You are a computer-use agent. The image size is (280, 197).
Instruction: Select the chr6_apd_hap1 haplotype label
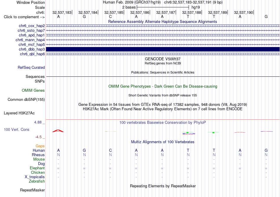click(x=32, y=35)
